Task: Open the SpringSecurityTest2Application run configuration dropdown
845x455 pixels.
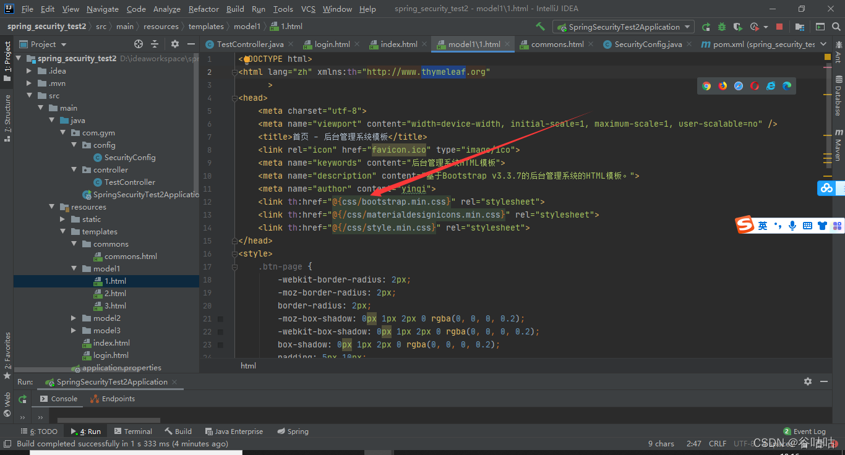Action: 624,27
